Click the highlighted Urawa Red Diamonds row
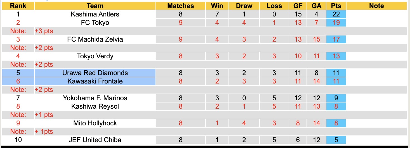 click(x=95, y=73)
